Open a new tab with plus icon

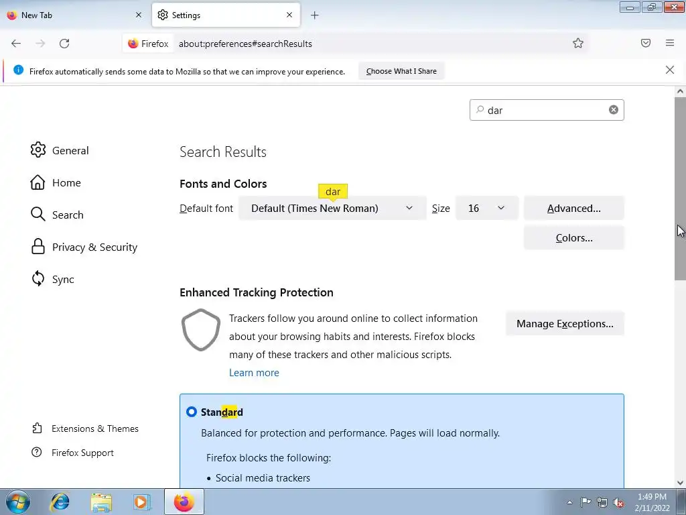point(315,15)
